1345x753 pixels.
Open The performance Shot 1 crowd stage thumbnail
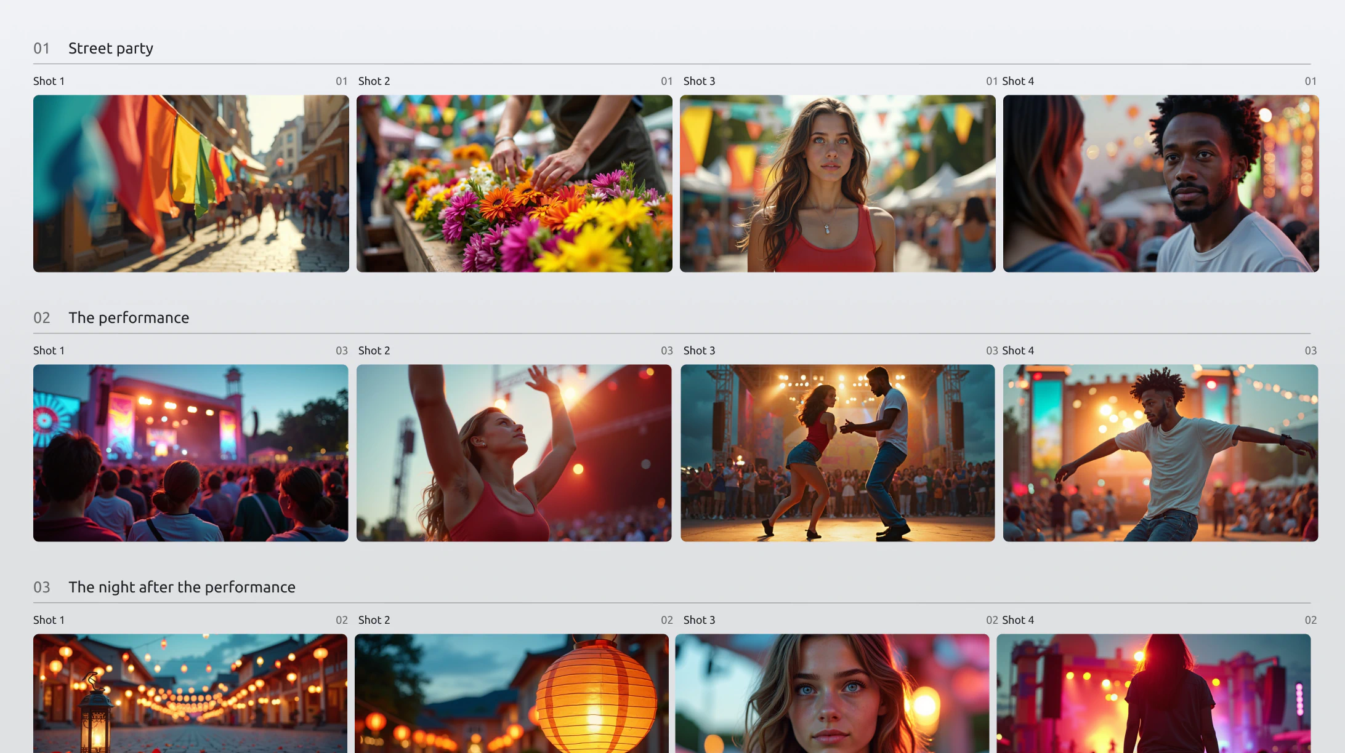pyautogui.click(x=191, y=453)
